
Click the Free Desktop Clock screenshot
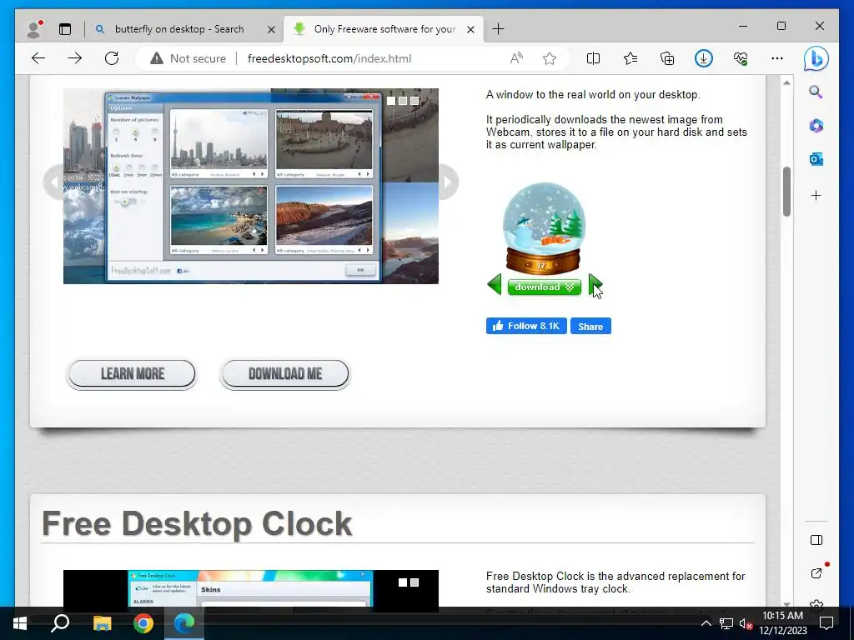pos(250,588)
